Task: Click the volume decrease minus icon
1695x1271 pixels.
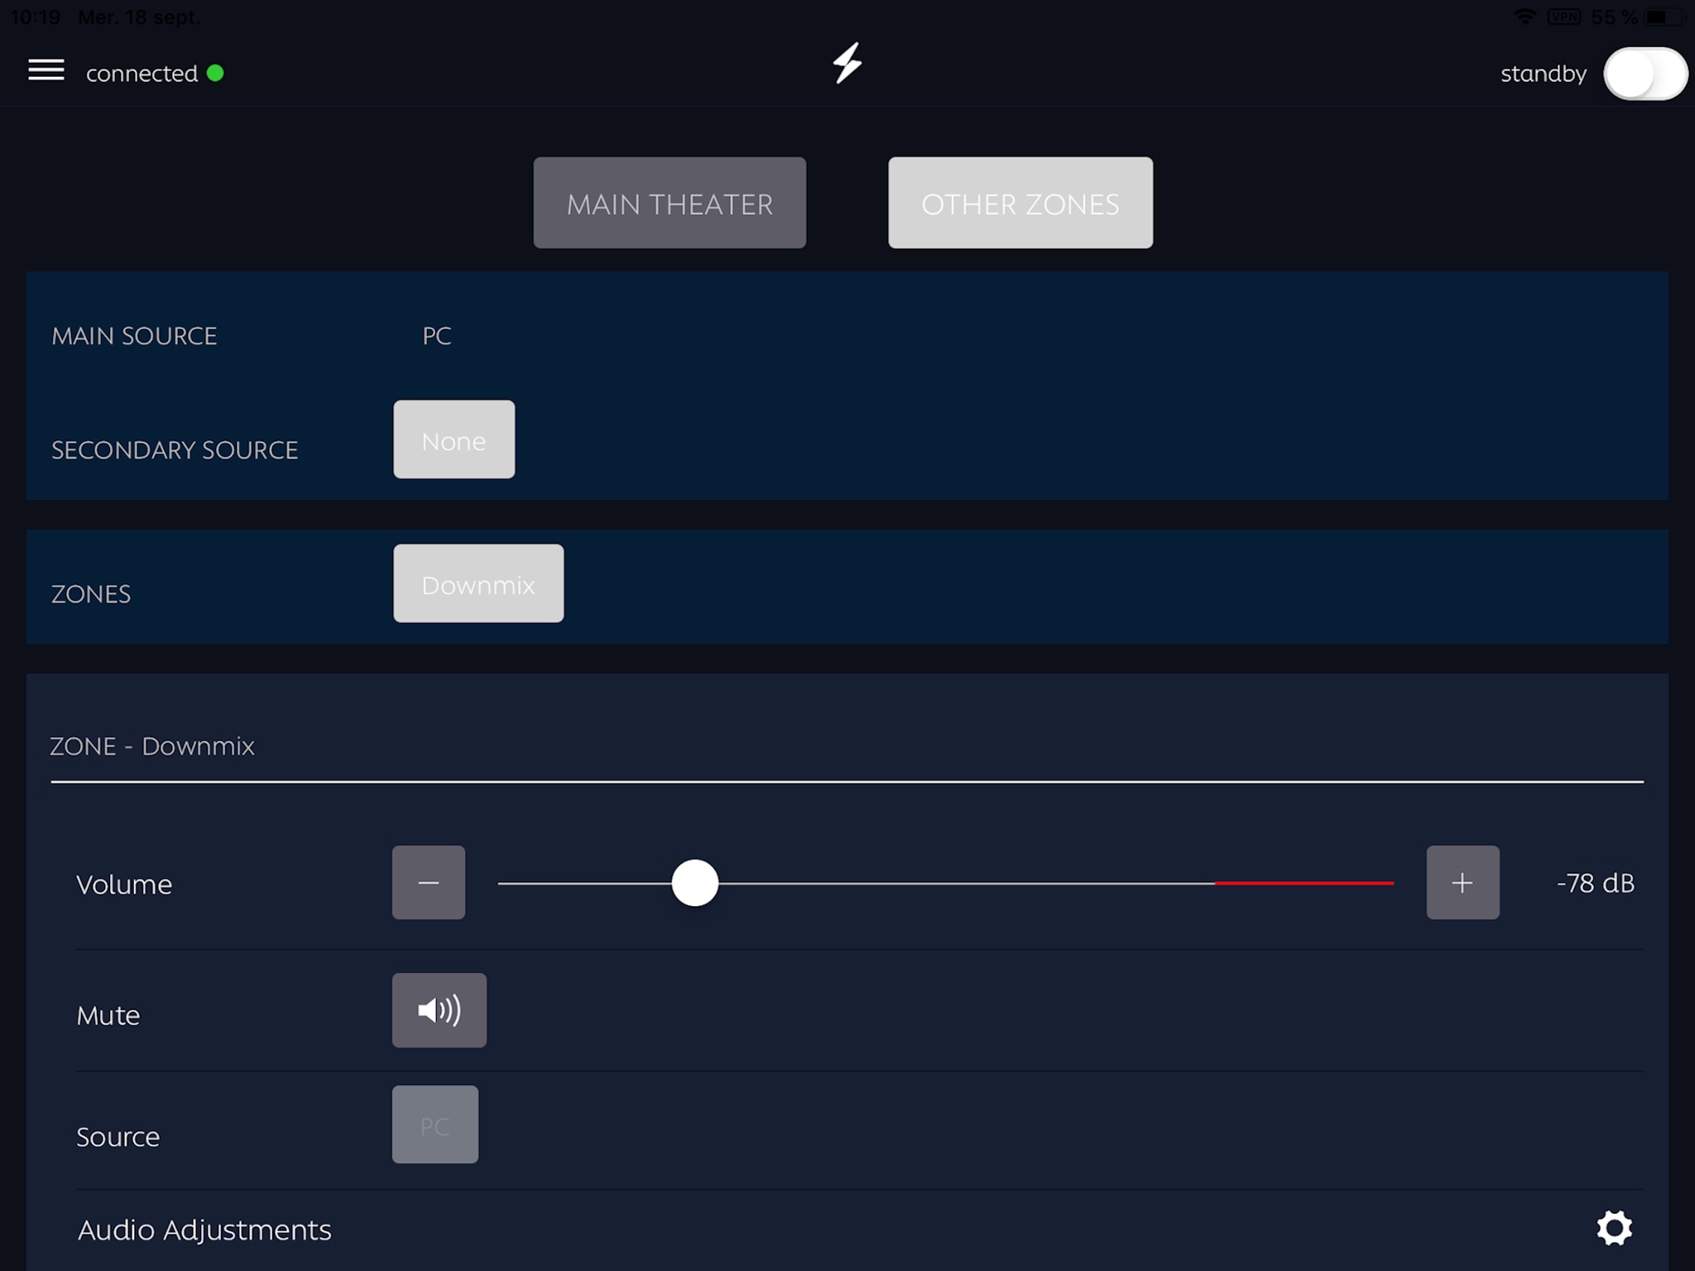Action: (x=429, y=881)
